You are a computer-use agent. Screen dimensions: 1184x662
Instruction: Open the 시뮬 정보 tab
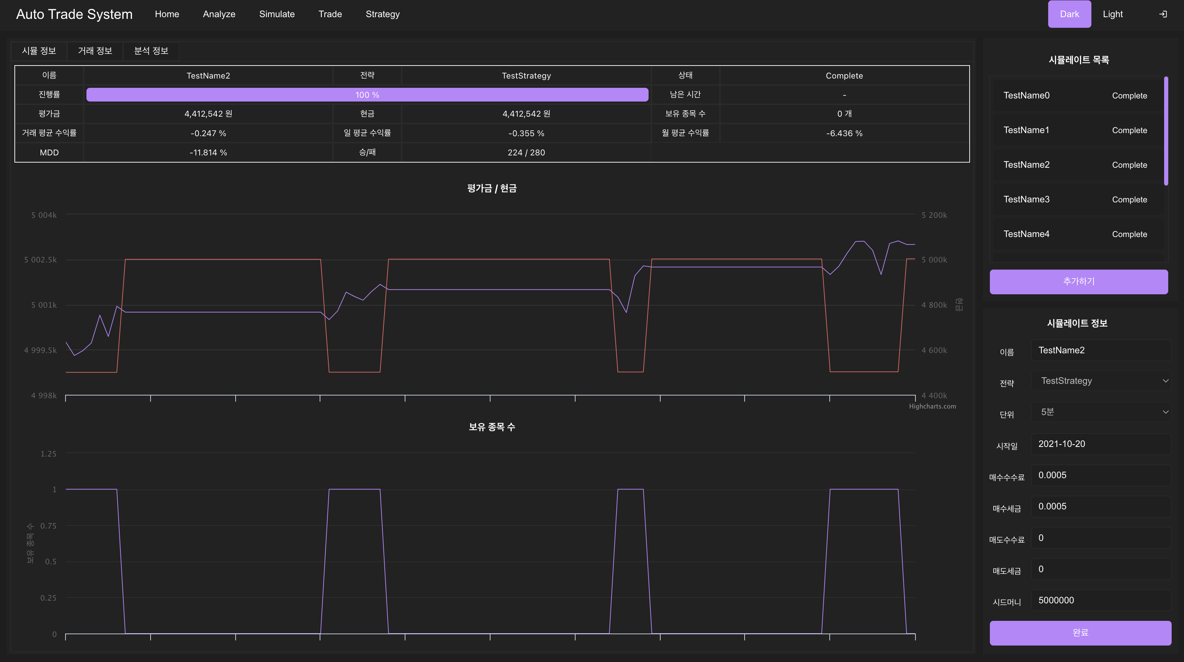[x=39, y=50]
